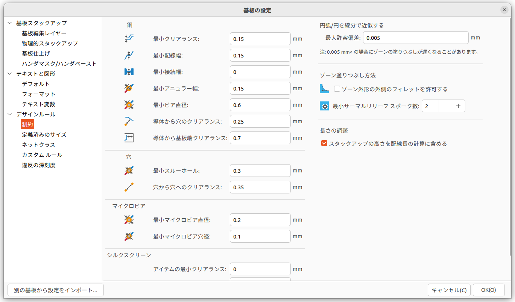This screenshot has height=302, width=515.
Task: Click the 最大許容偏差 value field
Action: click(x=416, y=38)
